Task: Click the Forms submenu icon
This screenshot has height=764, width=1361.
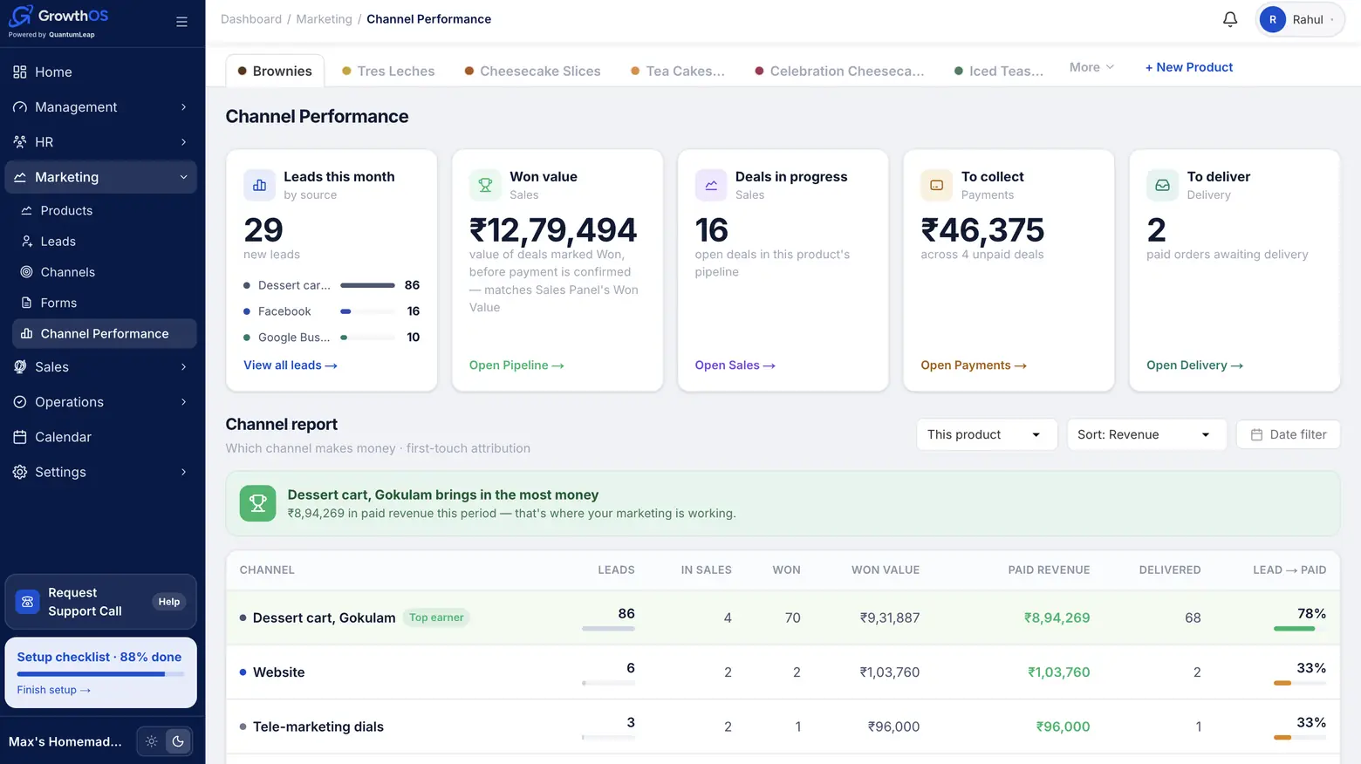Action: (27, 303)
